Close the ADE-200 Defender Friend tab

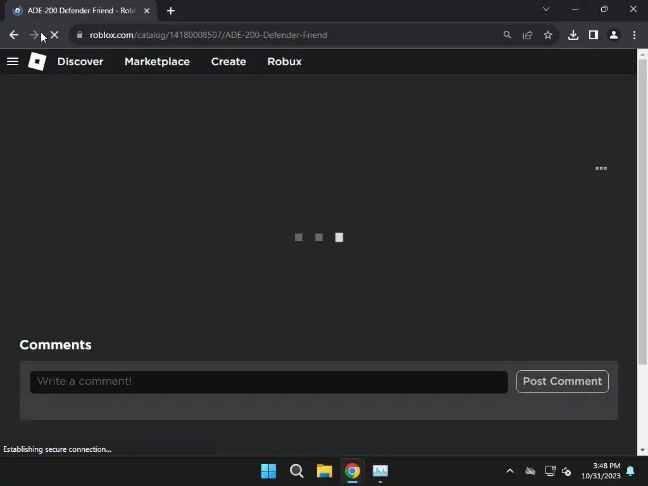point(147,11)
